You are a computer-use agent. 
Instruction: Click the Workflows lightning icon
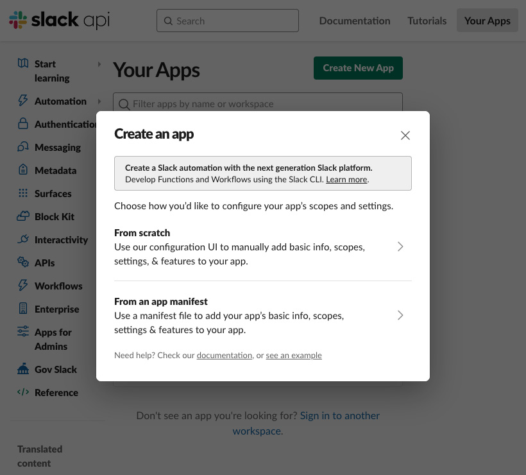click(23, 285)
